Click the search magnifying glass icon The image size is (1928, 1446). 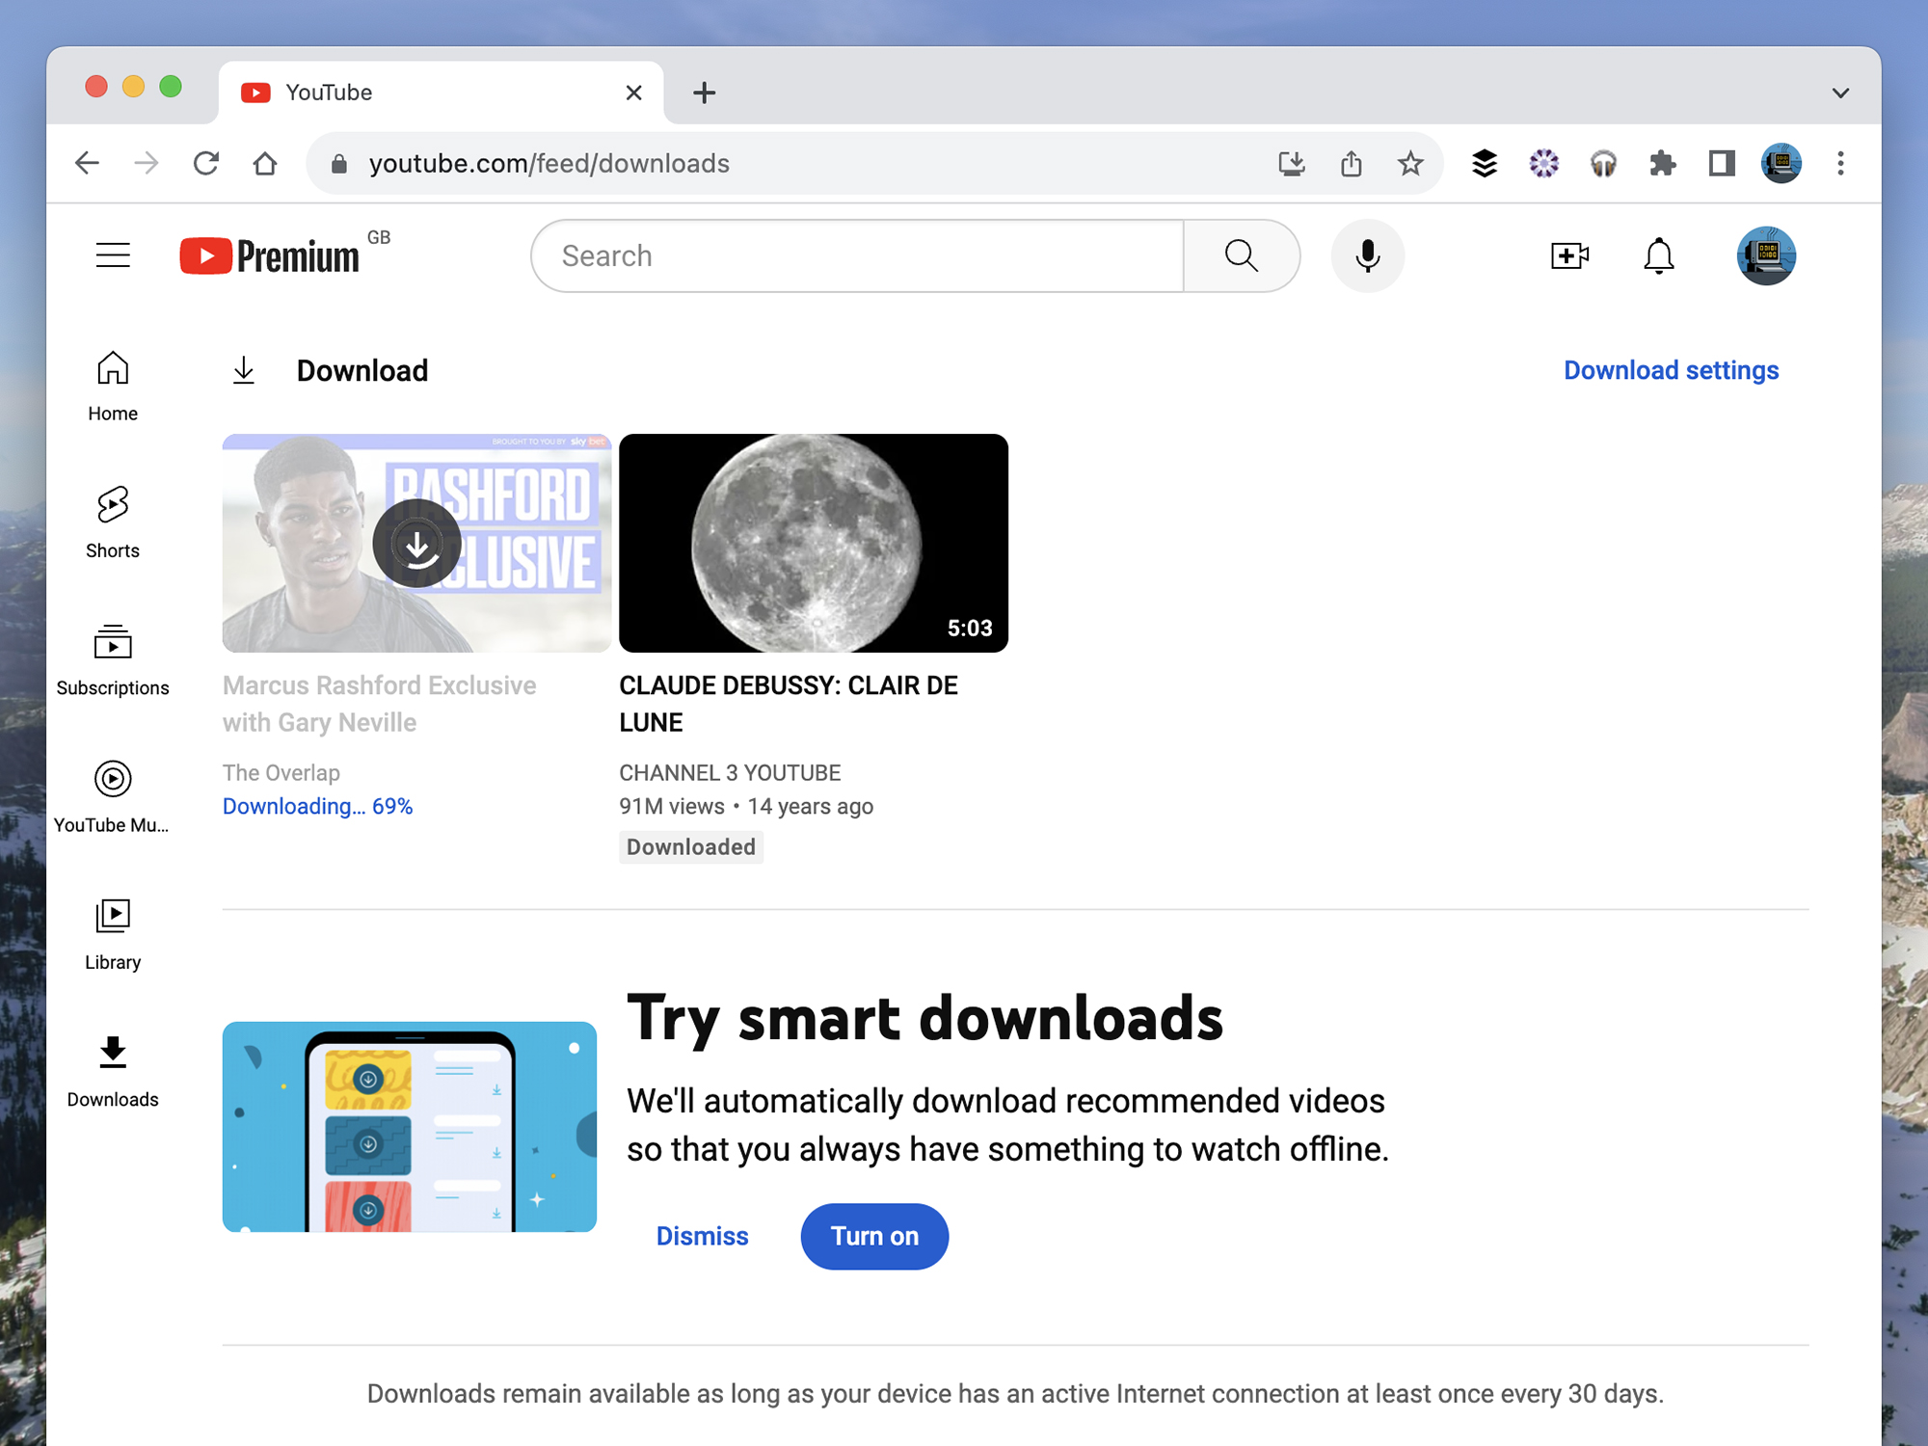coord(1242,255)
